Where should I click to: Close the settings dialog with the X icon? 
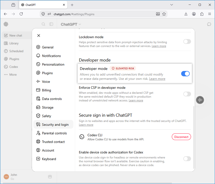[39, 36]
